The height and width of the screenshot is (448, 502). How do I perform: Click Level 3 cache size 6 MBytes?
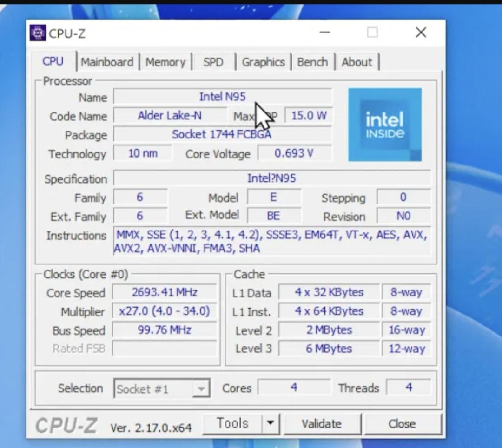click(329, 349)
